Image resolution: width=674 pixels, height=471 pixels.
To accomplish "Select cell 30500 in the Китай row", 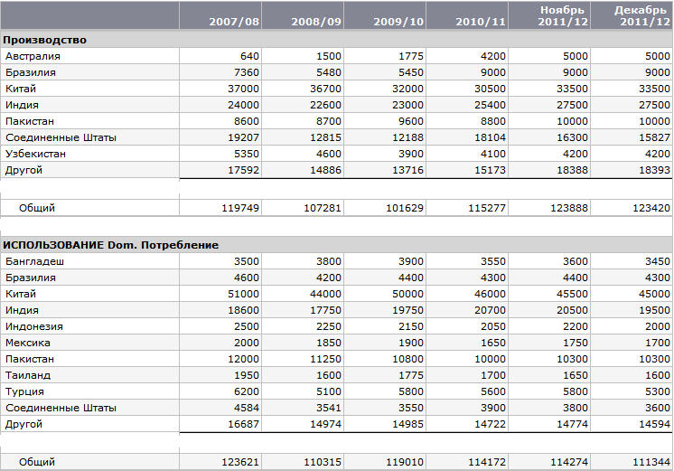I will 490,89.
